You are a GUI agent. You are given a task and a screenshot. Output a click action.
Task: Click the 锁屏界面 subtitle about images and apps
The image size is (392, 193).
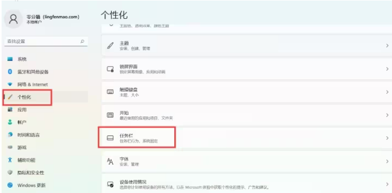(143, 72)
